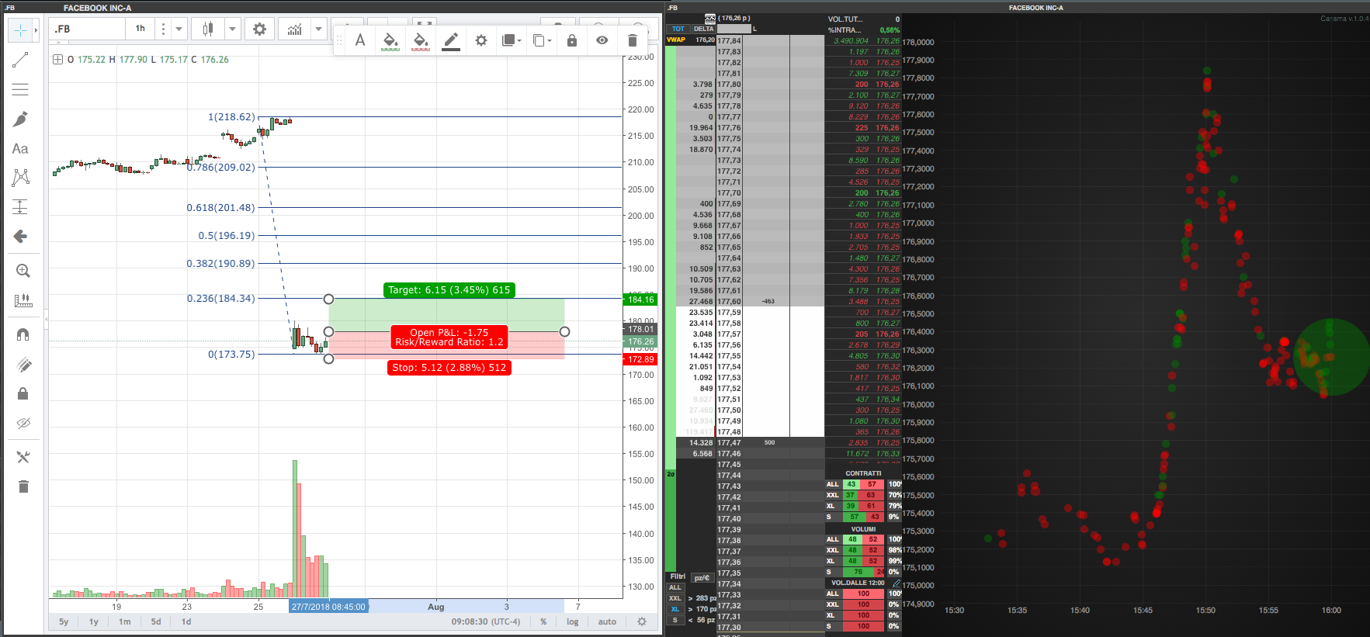Expand the cursor tool flyout arrow

point(36,30)
